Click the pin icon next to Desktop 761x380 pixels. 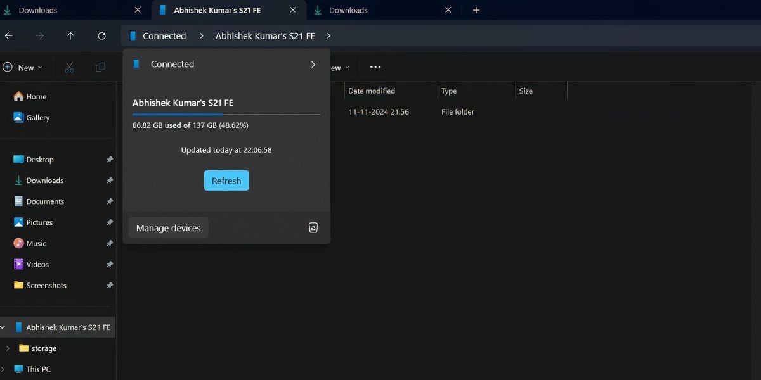click(x=109, y=160)
